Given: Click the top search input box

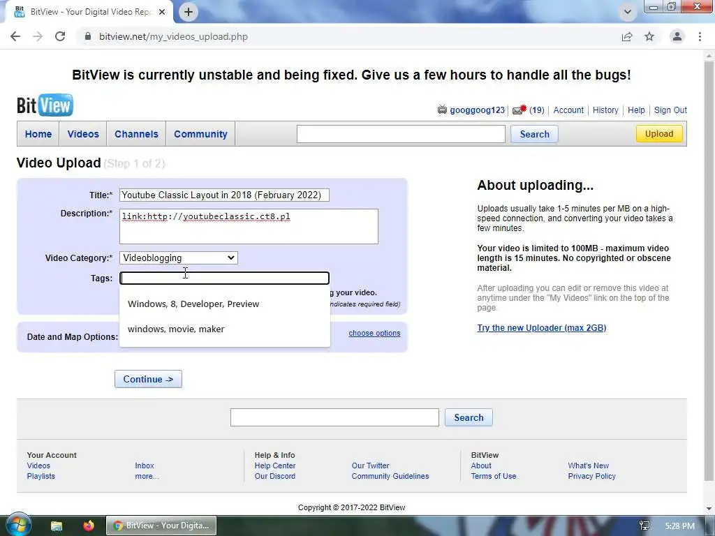Looking at the screenshot, I should [401, 134].
